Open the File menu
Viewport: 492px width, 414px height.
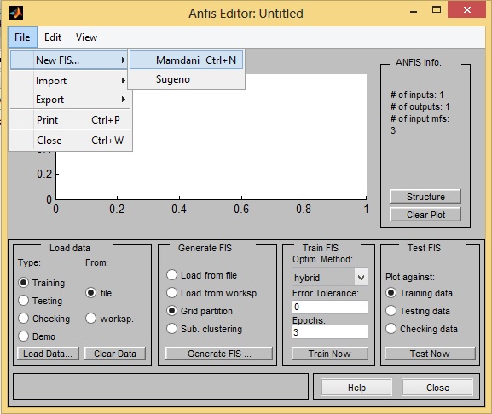(22, 37)
